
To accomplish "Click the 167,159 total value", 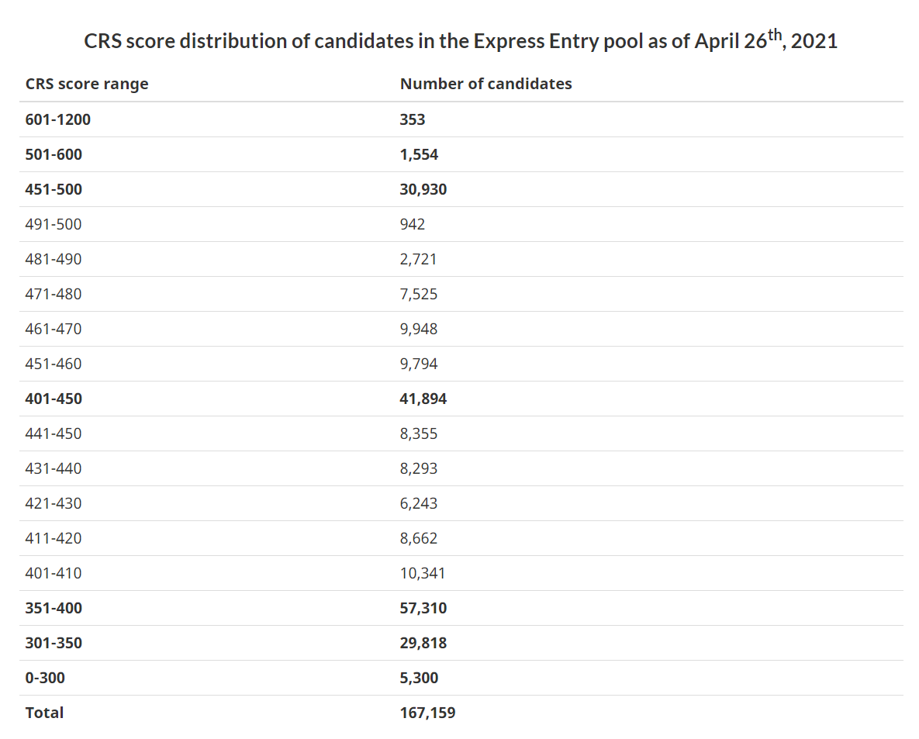I will (x=428, y=713).
